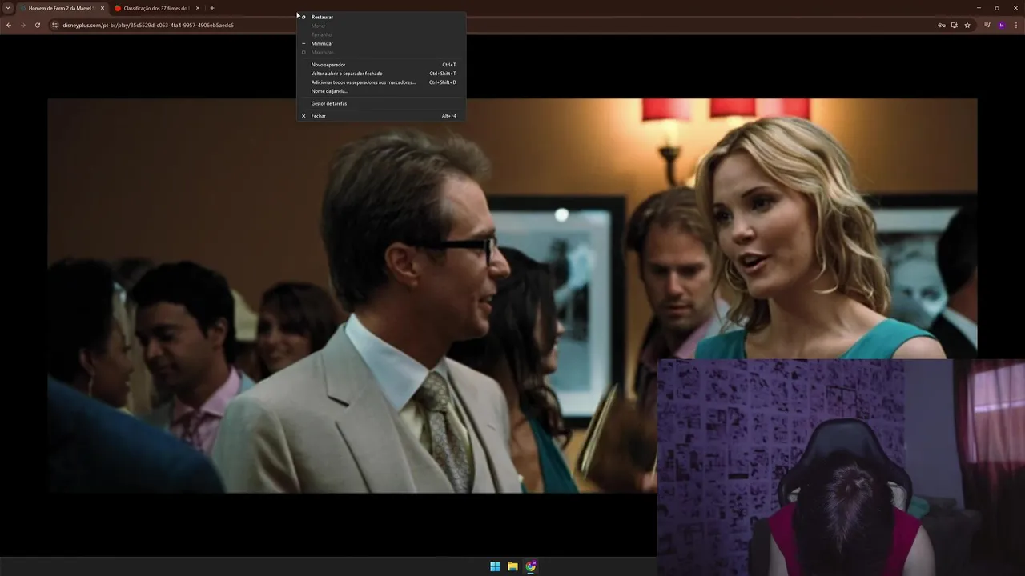Select Novo separador menu entry
1025x576 pixels.
point(380,65)
